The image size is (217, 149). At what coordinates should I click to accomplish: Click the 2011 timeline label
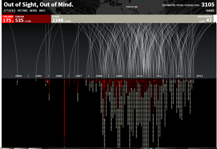click(159, 76)
